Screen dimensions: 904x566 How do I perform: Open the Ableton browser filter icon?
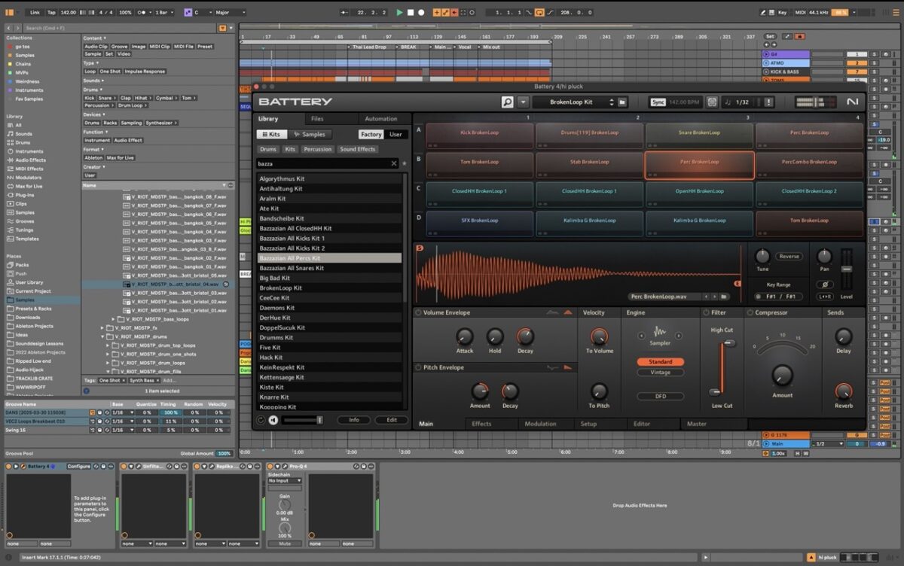click(x=223, y=28)
